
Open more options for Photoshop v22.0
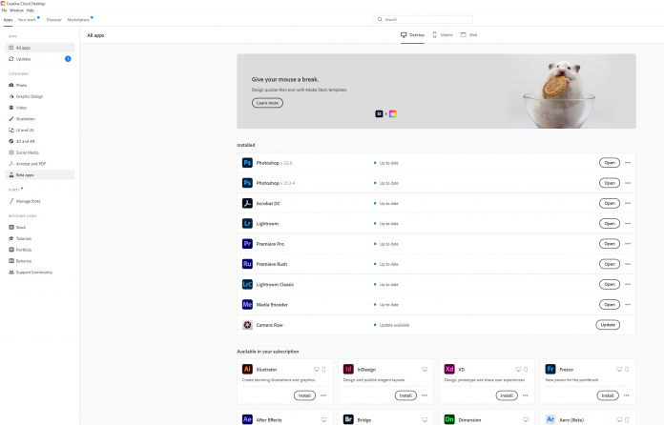pyautogui.click(x=628, y=163)
